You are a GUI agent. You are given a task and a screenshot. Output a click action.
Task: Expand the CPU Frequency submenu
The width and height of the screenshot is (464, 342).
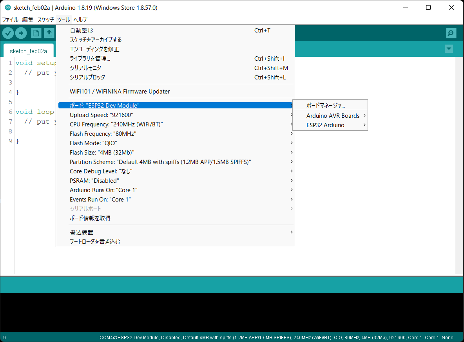click(176, 124)
